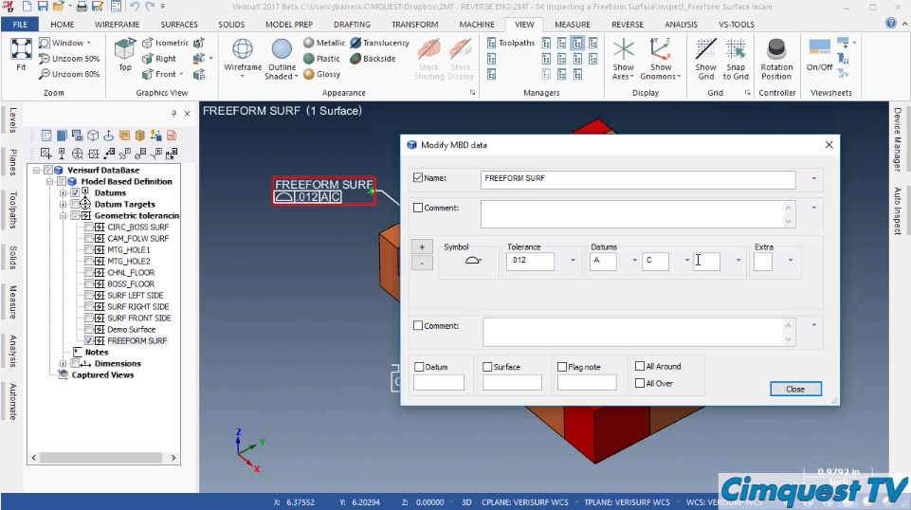Toggle Snap to Grid
Viewport: 911px width, 510px height.
coord(736,59)
